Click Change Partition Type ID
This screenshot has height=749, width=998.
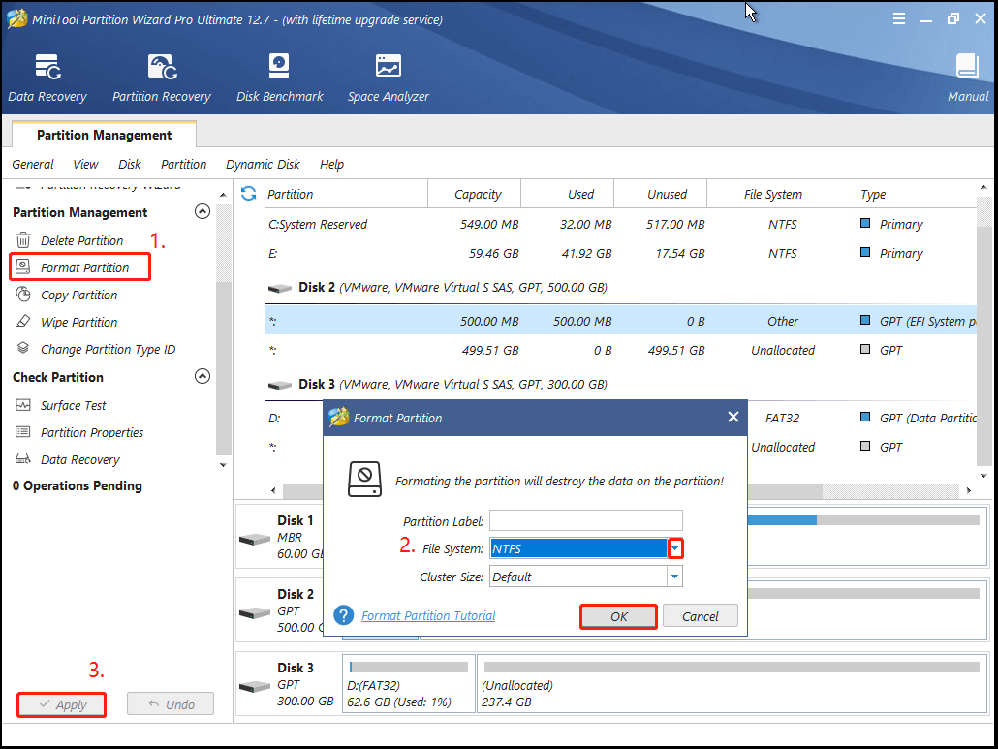(x=108, y=350)
